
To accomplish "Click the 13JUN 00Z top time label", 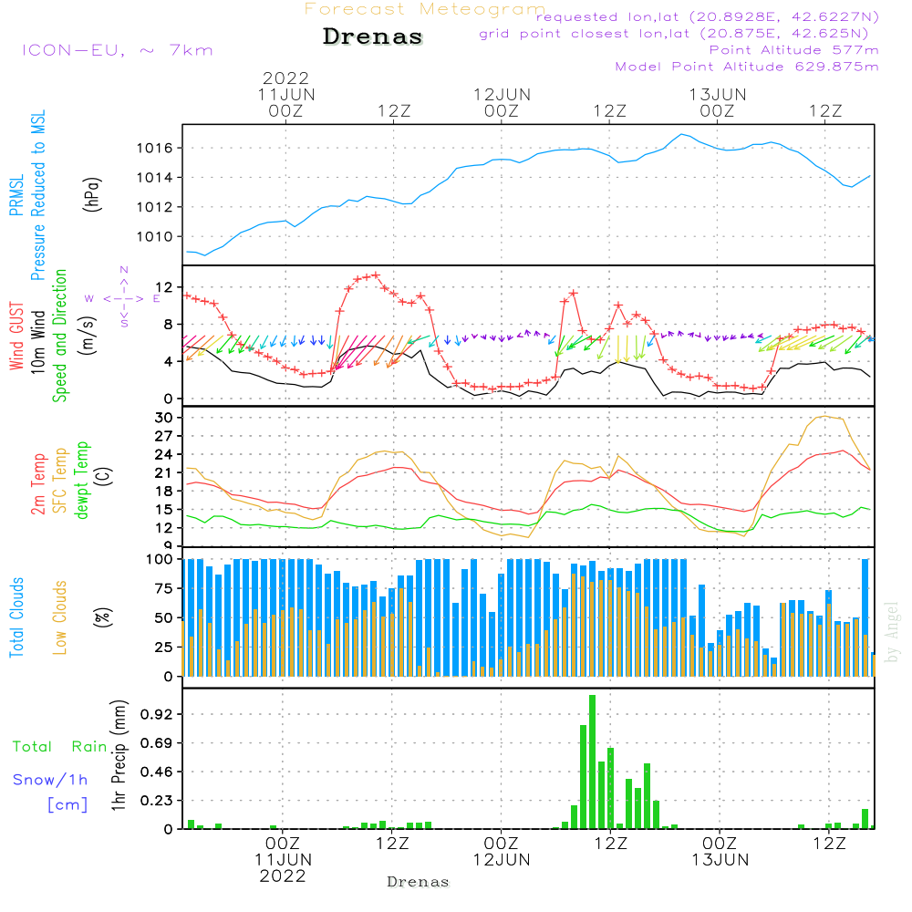I will pyautogui.click(x=718, y=102).
